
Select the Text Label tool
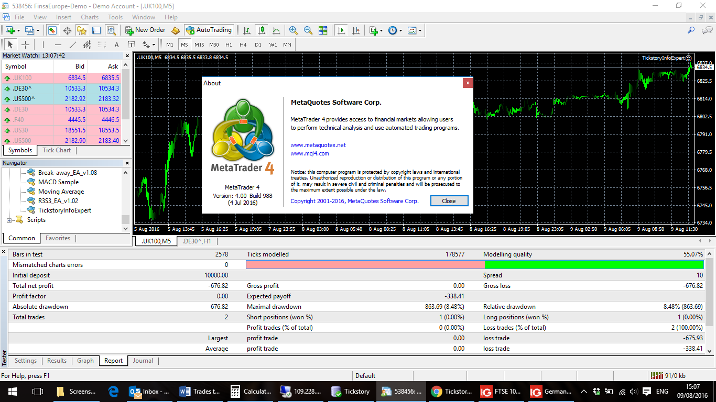point(131,44)
